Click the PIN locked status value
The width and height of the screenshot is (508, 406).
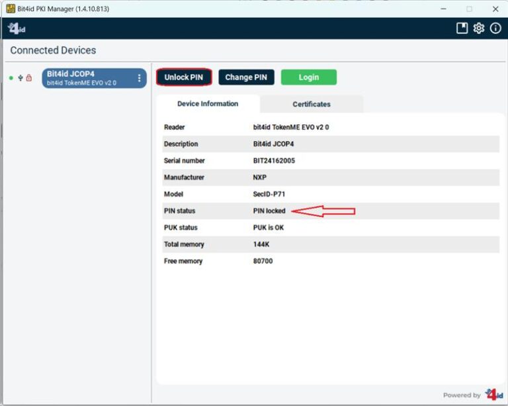pos(269,211)
